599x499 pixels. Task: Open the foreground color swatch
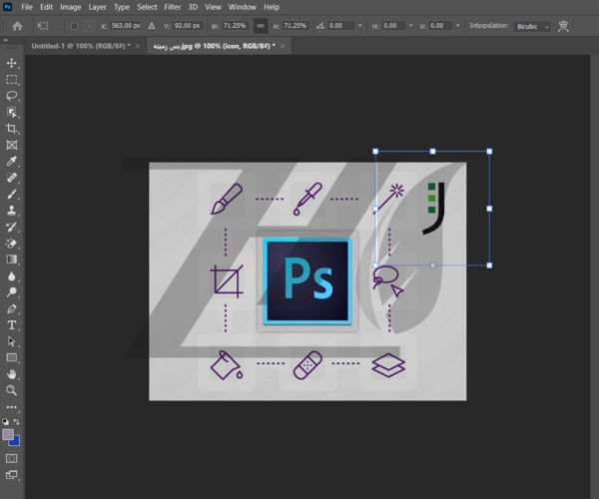8,435
